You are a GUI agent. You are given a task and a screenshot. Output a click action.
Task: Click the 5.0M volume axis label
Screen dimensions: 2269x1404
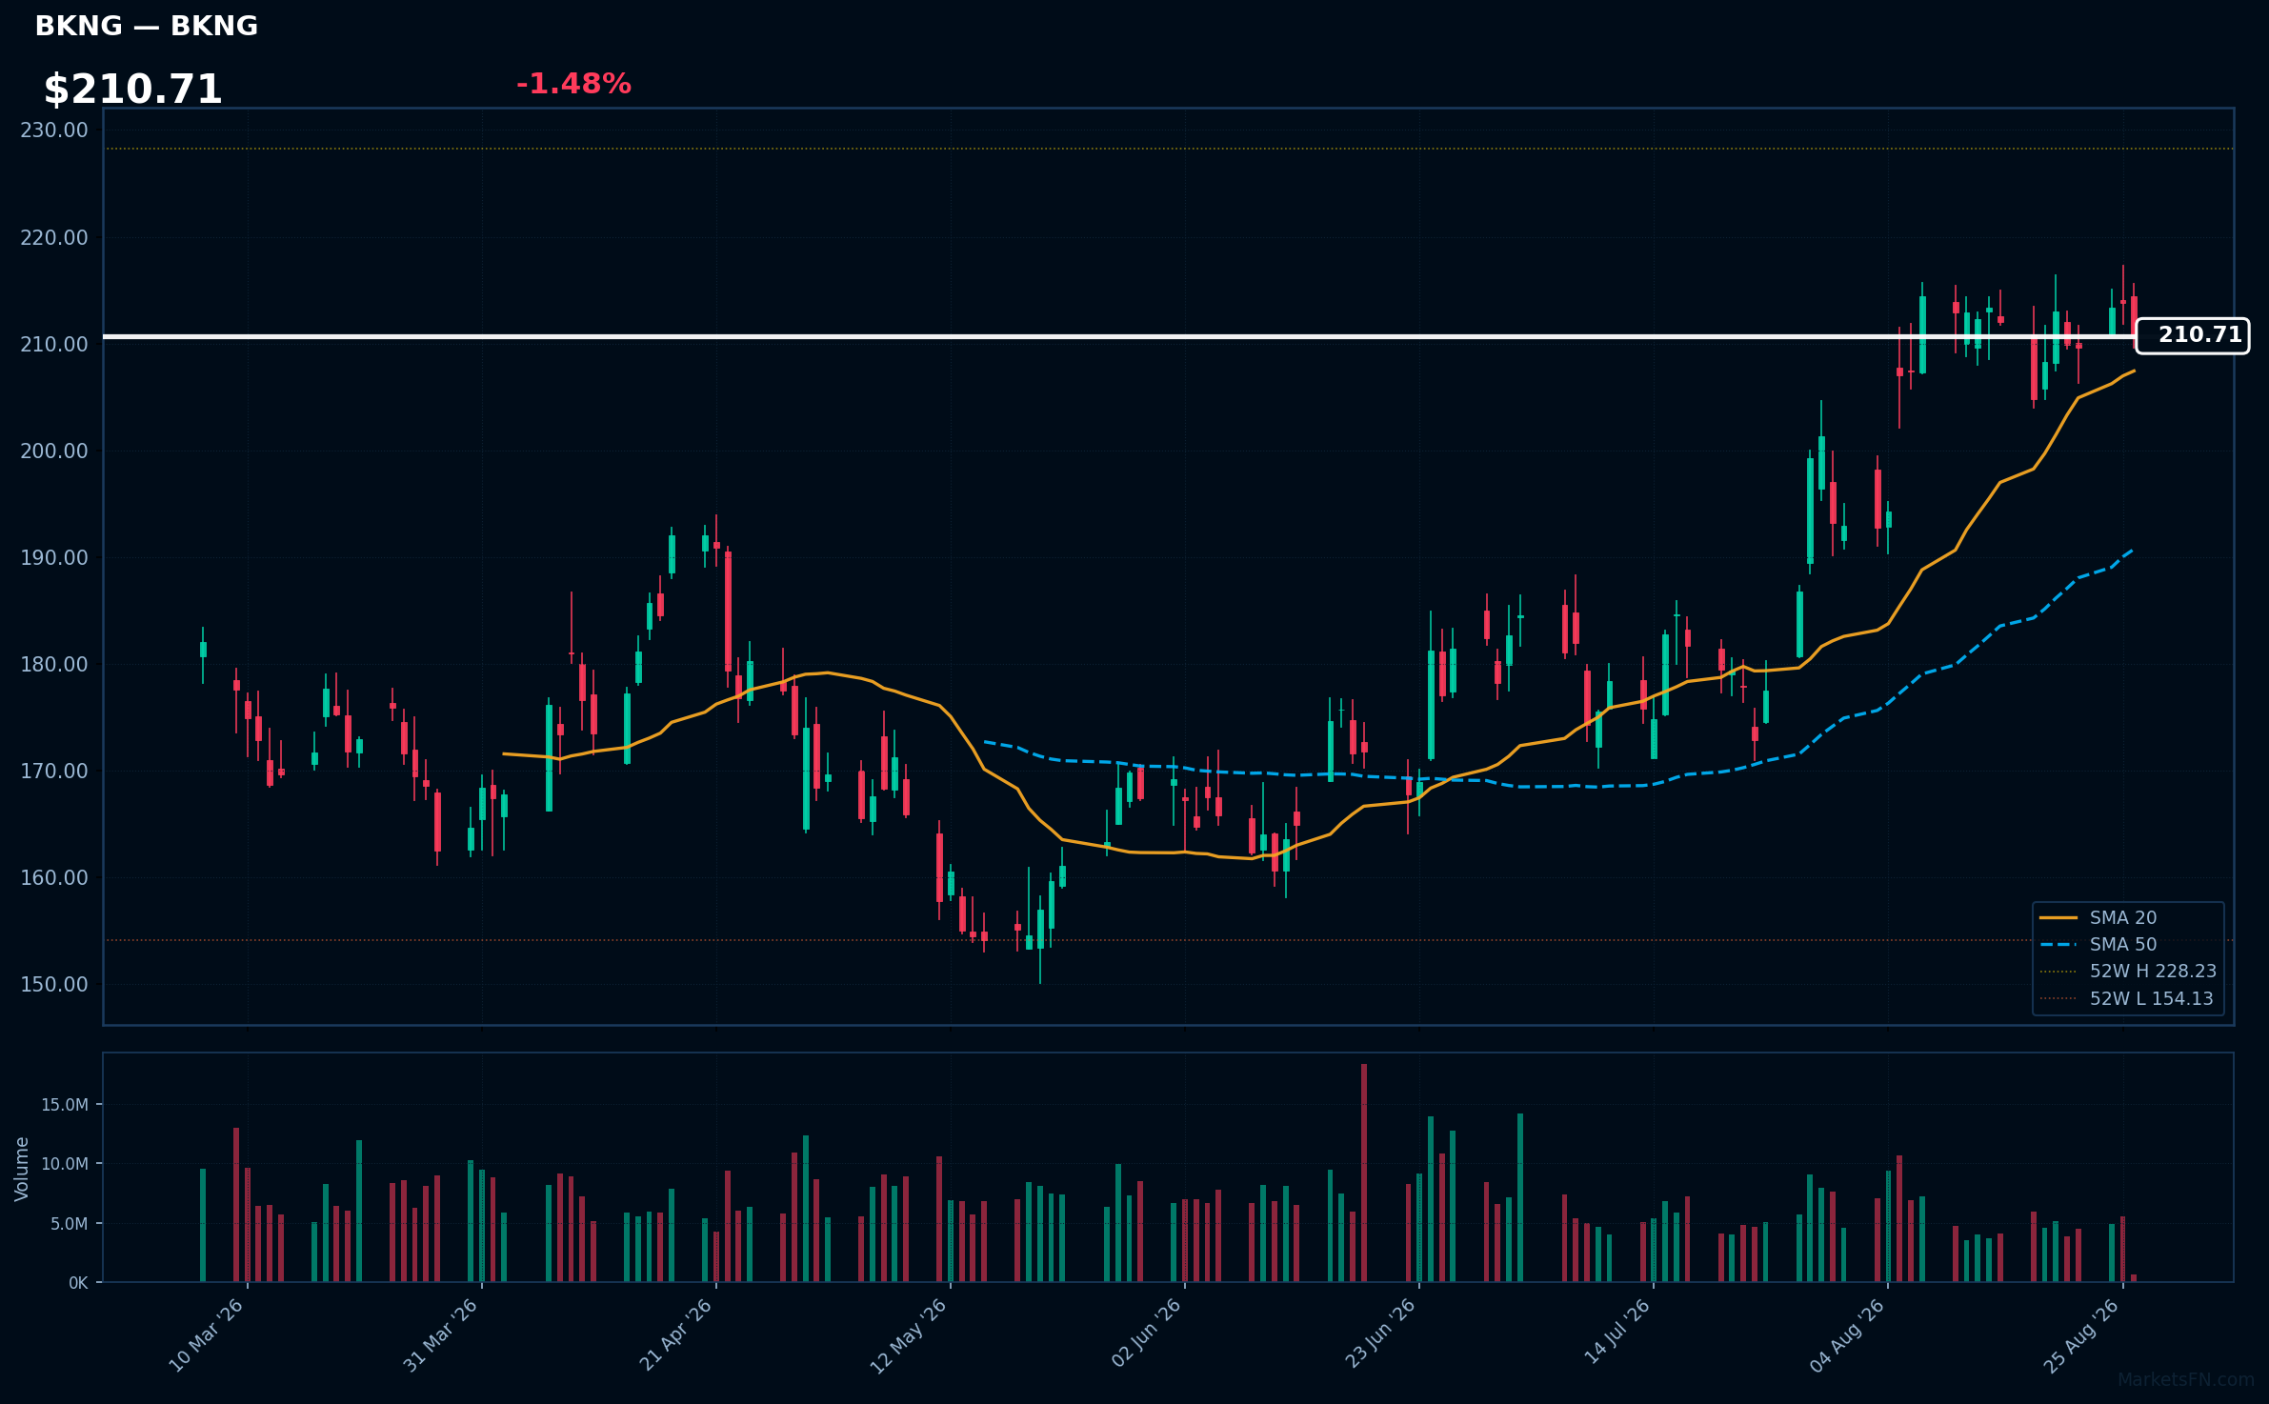point(70,1224)
